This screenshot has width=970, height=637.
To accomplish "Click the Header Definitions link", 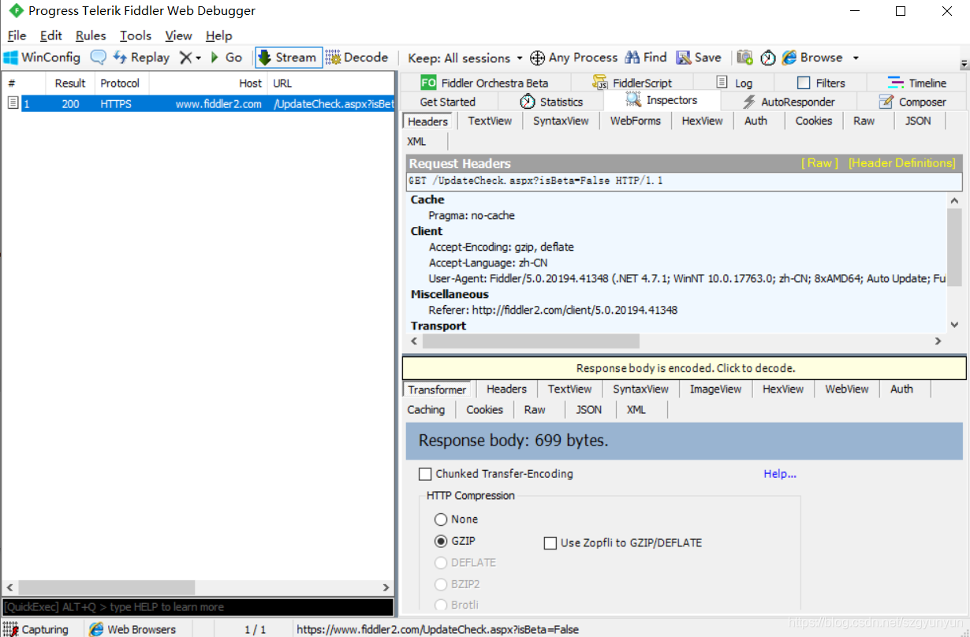I will click(901, 162).
